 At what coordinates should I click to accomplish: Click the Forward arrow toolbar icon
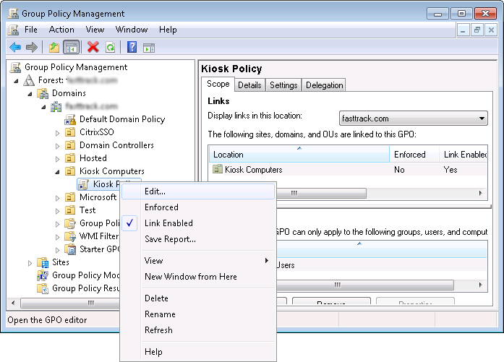[x=32, y=48]
